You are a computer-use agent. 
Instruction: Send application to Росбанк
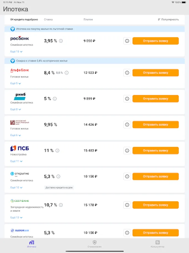click(155, 41)
